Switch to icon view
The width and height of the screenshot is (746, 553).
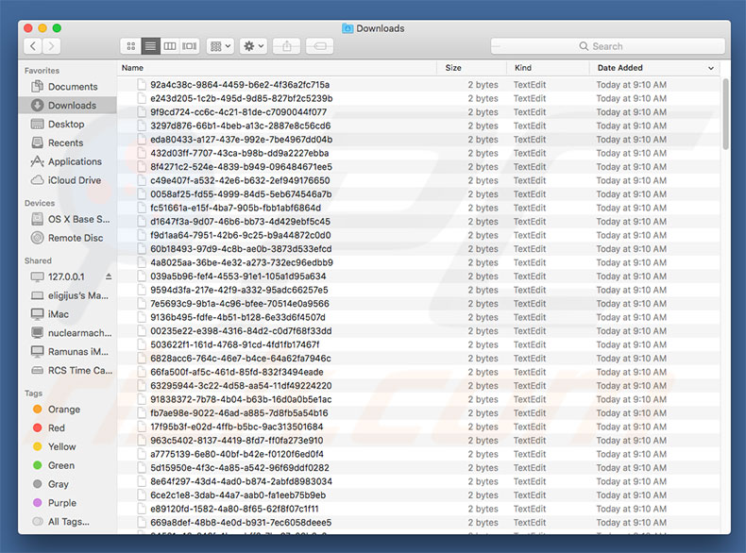pos(130,45)
